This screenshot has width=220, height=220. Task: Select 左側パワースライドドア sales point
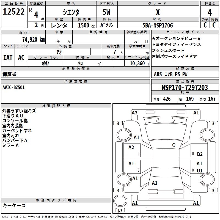[x=174, y=56]
